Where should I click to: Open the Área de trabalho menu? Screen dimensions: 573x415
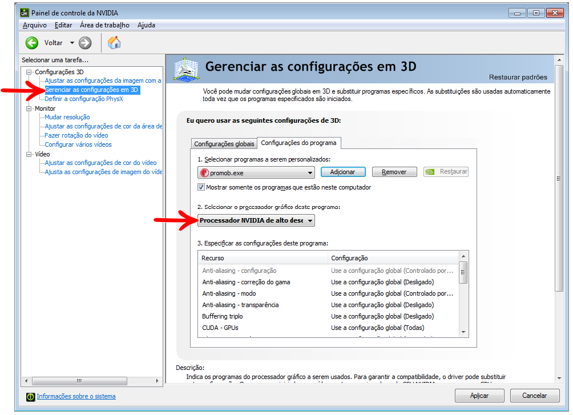(104, 25)
